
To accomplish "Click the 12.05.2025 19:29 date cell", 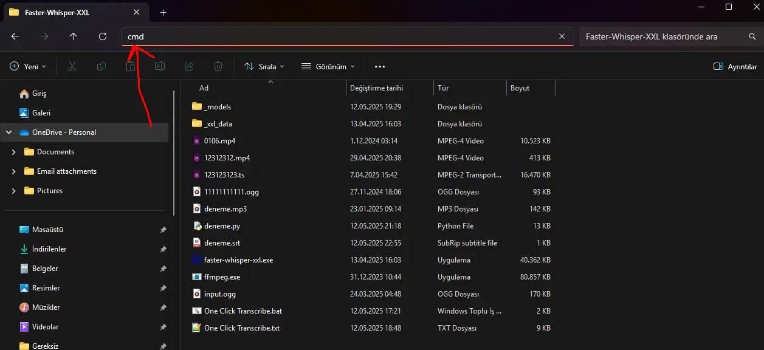I will [x=376, y=106].
